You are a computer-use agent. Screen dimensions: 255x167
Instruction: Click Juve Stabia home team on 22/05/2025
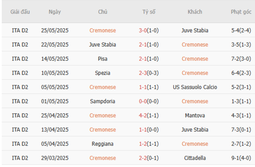102,45
